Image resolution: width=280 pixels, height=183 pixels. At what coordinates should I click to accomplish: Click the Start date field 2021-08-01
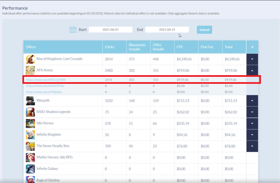pos(110,30)
